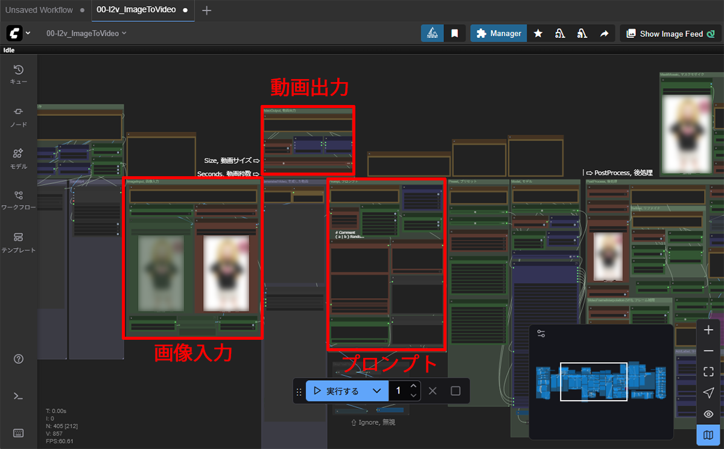Open the console terminal icon in sidebar
724x449 pixels.
[18, 396]
